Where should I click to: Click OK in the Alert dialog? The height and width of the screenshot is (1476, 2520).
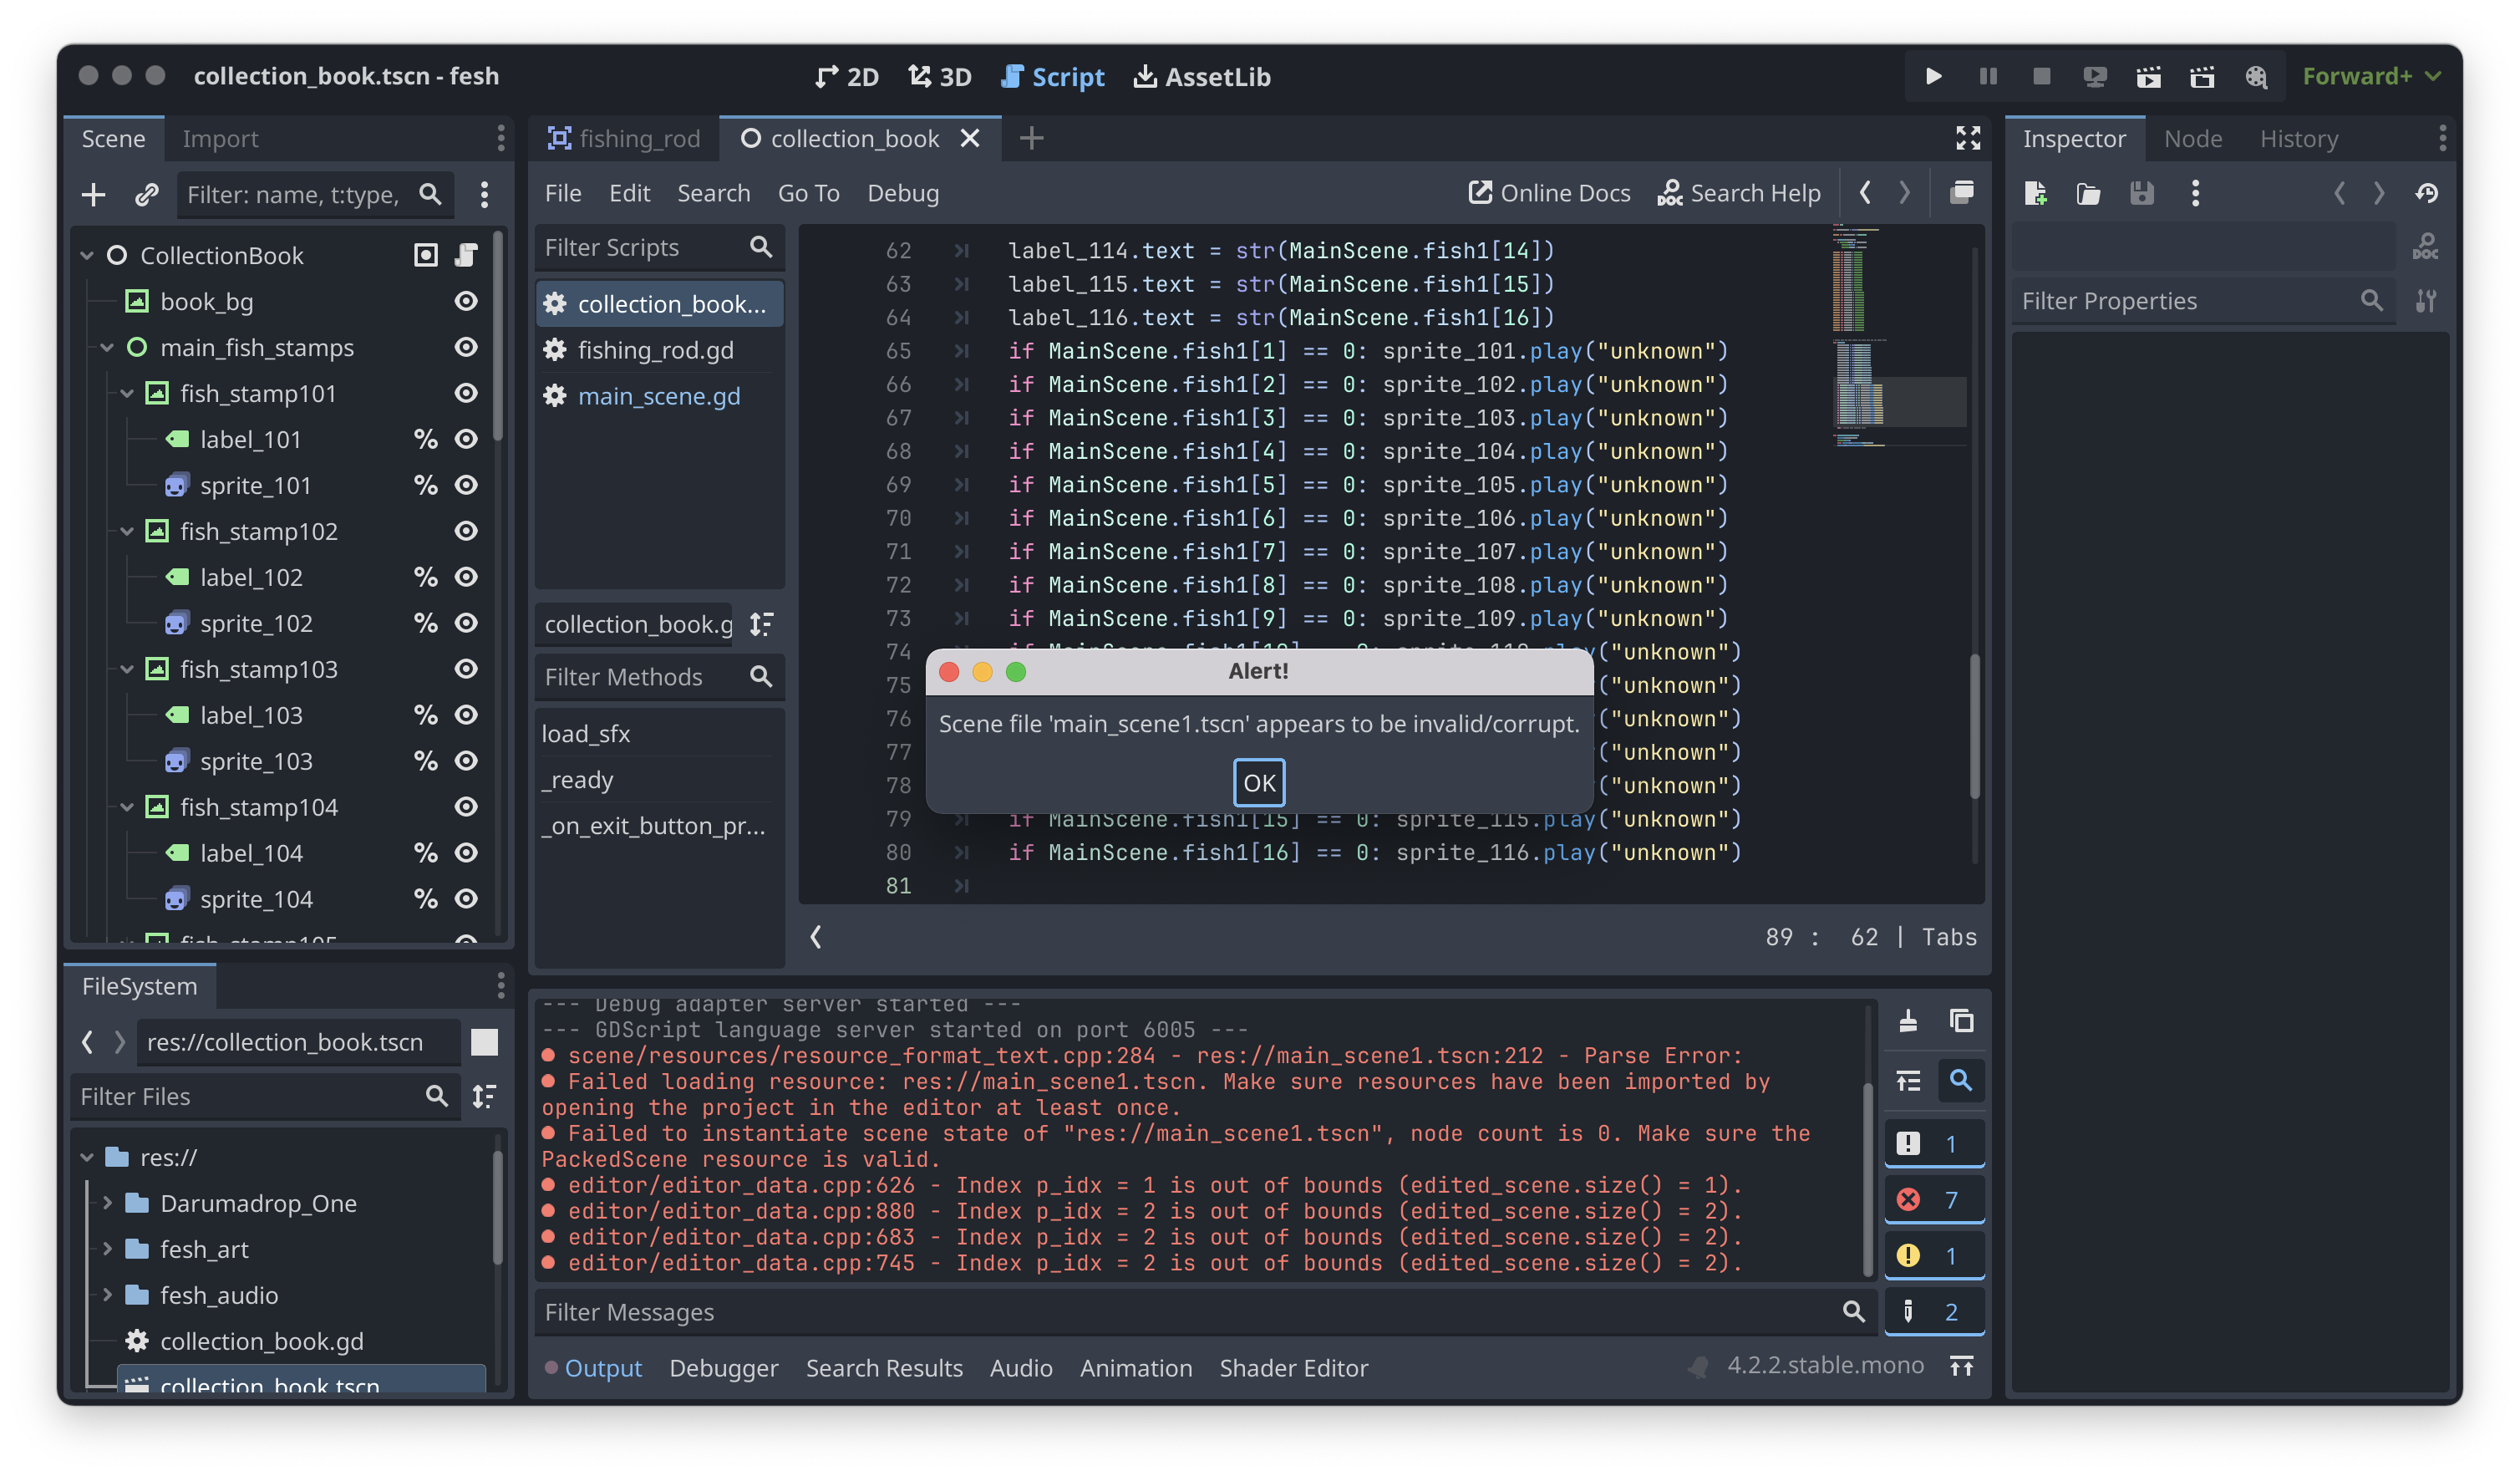click(x=1258, y=782)
